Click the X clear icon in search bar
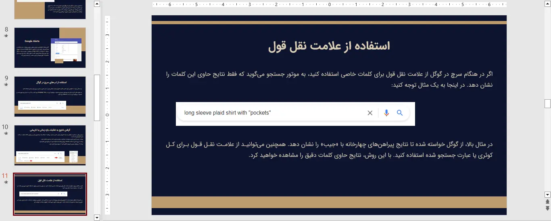 [370, 113]
